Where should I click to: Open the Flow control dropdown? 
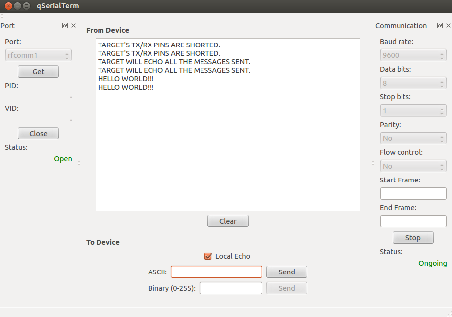[413, 166]
